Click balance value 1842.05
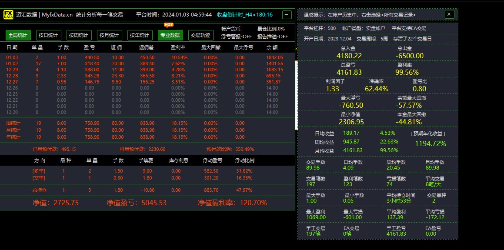The image size is (504, 250). click(x=274, y=57)
